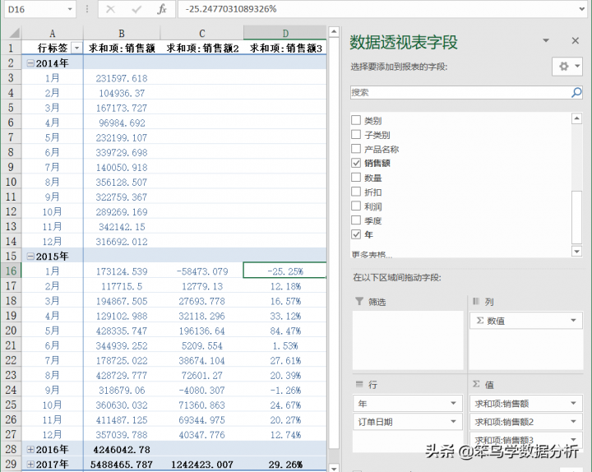Select the 4246042.78 total cell

122,449
